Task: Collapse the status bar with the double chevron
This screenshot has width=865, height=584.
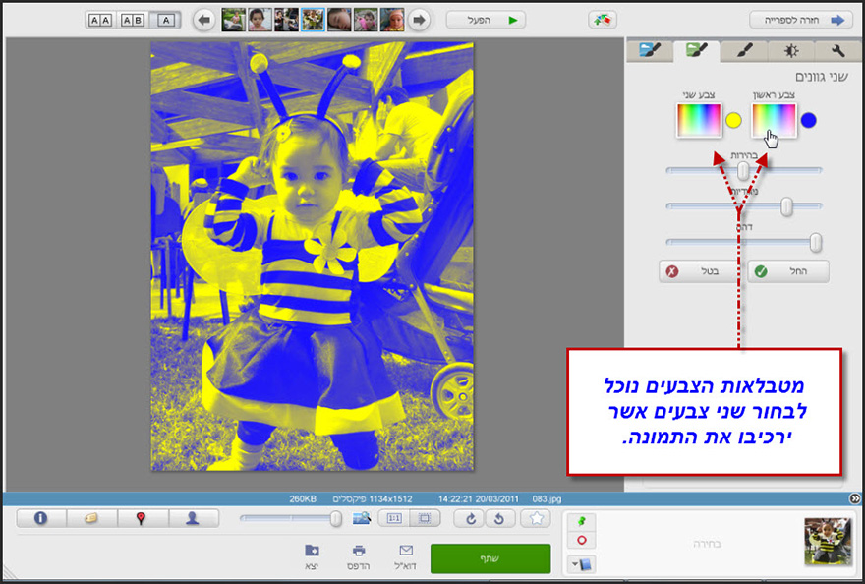Action: [854, 498]
